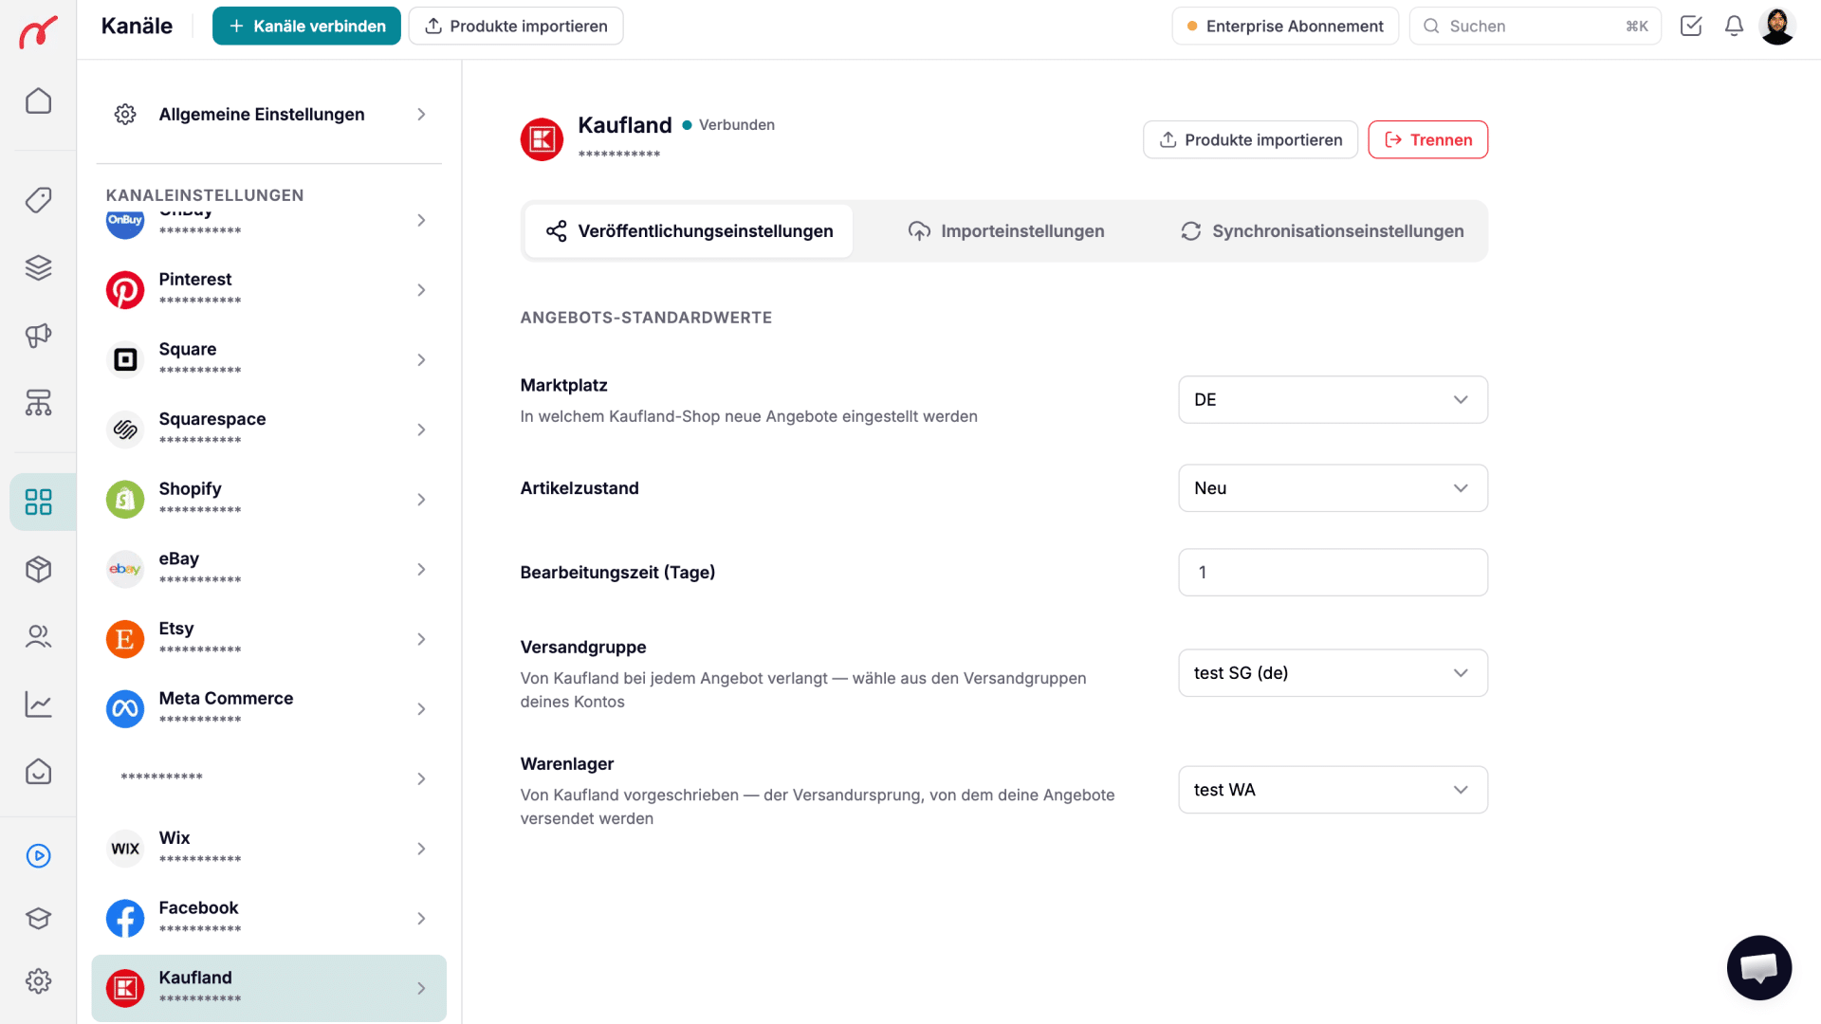Click the eBay channel logo

pyautogui.click(x=125, y=570)
